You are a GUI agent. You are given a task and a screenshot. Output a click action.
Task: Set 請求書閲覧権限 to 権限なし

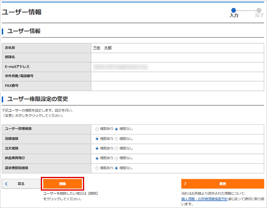pos(117,168)
